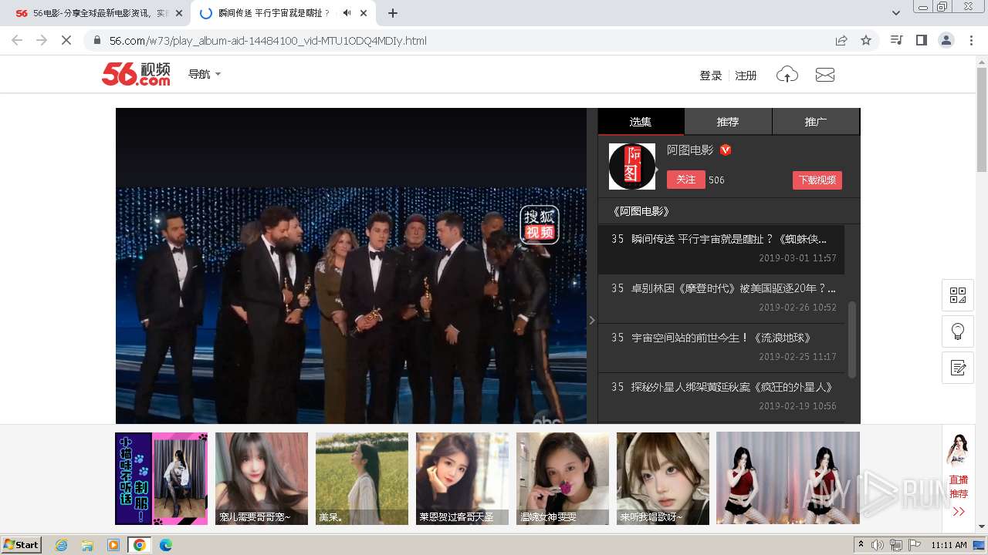Image resolution: width=988 pixels, height=555 pixels.
Task: Click the 阿图电影 channel avatar
Action: (x=632, y=166)
